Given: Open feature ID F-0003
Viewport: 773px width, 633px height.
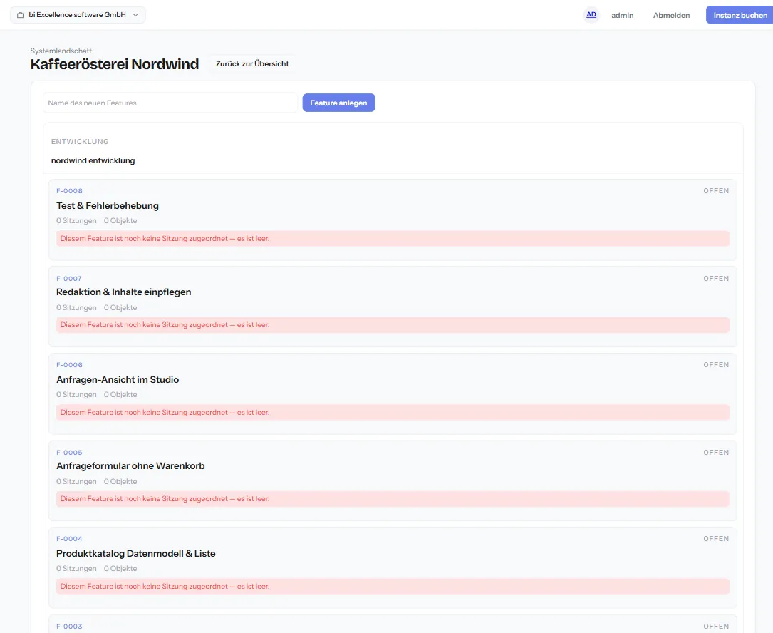Looking at the screenshot, I should (x=69, y=626).
